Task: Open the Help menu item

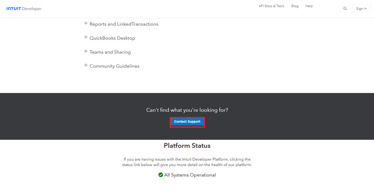Action: [309, 6]
